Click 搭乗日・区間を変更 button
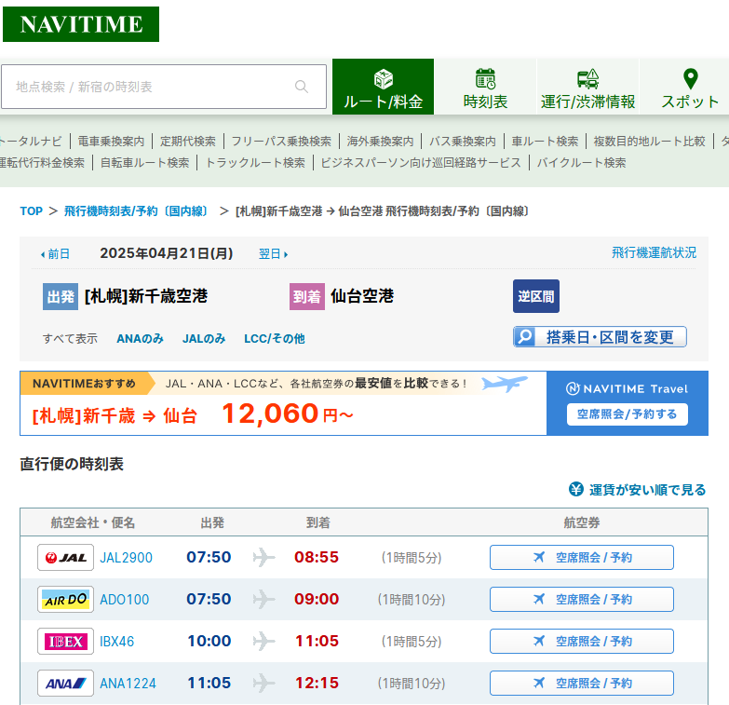The image size is (729, 705). coord(600,337)
